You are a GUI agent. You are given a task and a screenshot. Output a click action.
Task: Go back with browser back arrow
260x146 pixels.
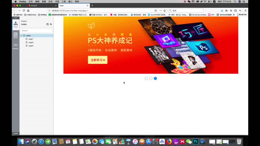tap(15, 10)
